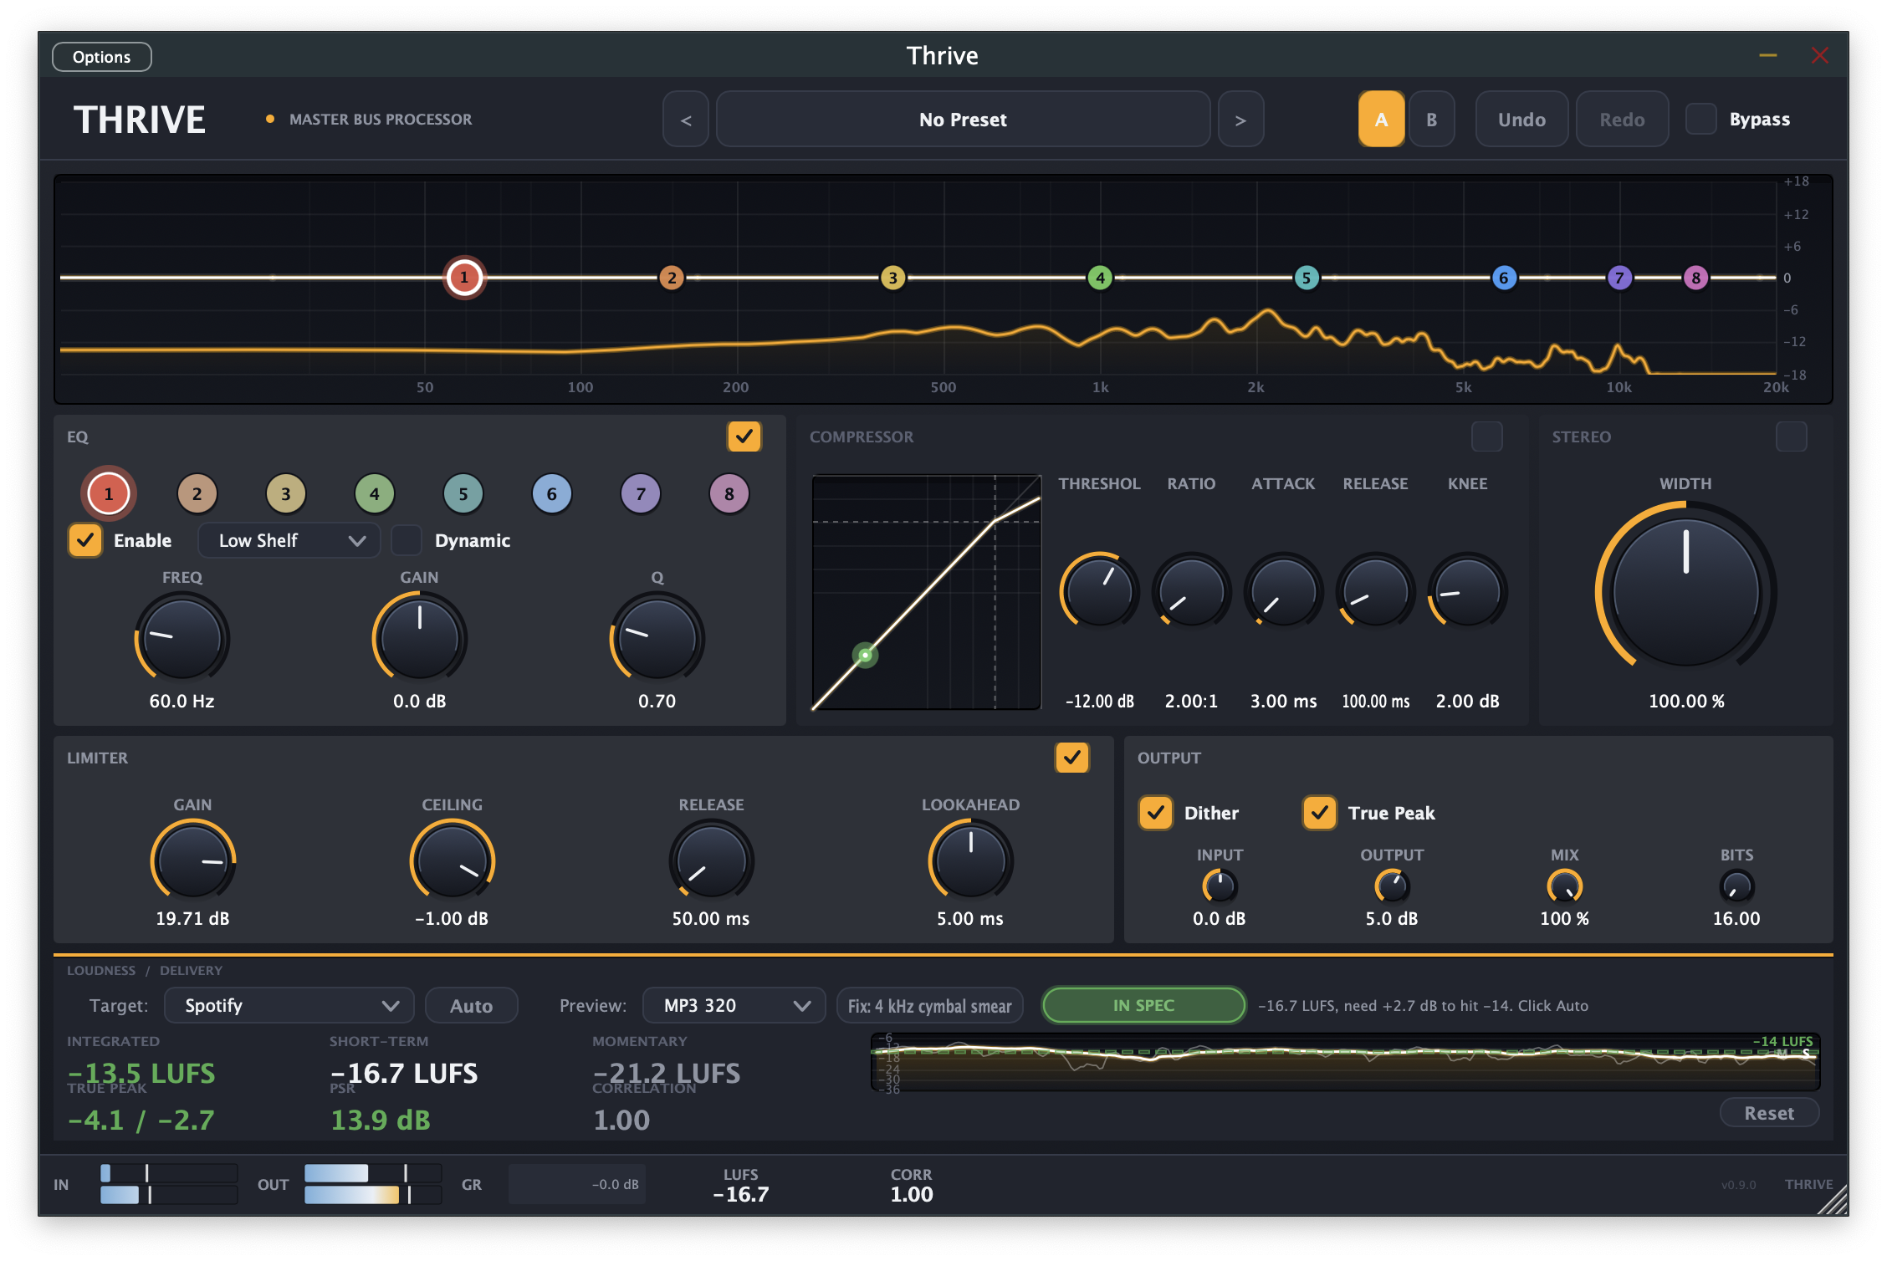Click the Undo button
Image resolution: width=1887 pixels, height=1261 pixels.
(x=1522, y=120)
